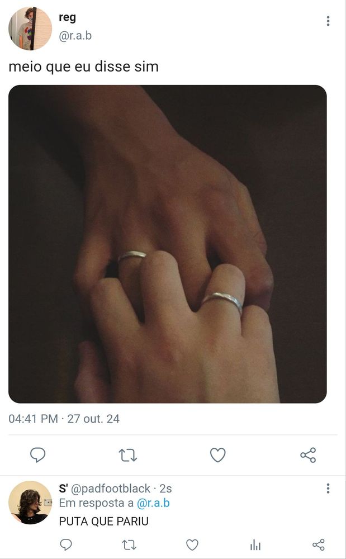The image size is (346, 559).
Task: Click the @r.a.b mention link in the reply
Action: coord(153,503)
